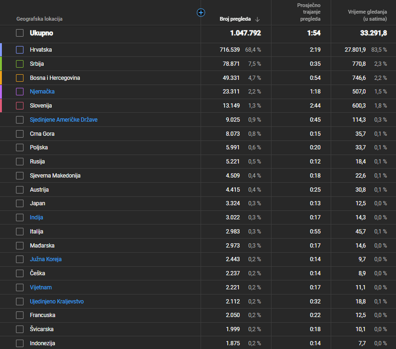Click the blue plus add-metric icon
This screenshot has width=396, height=349.
coord(201,12)
